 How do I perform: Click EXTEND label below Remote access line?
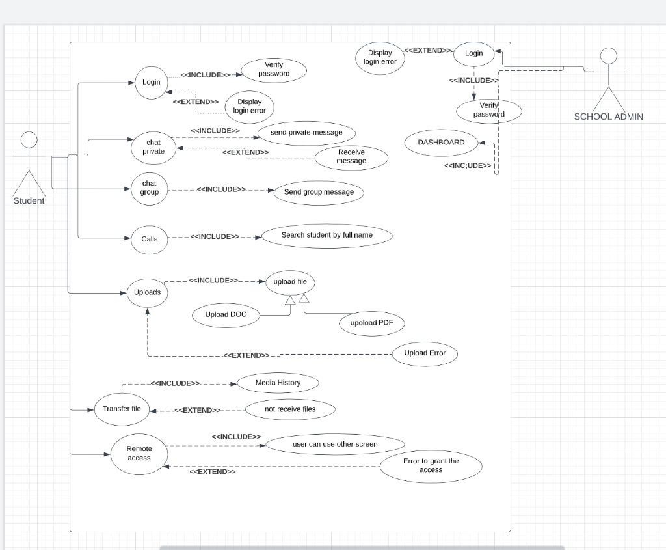pyautogui.click(x=213, y=472)
